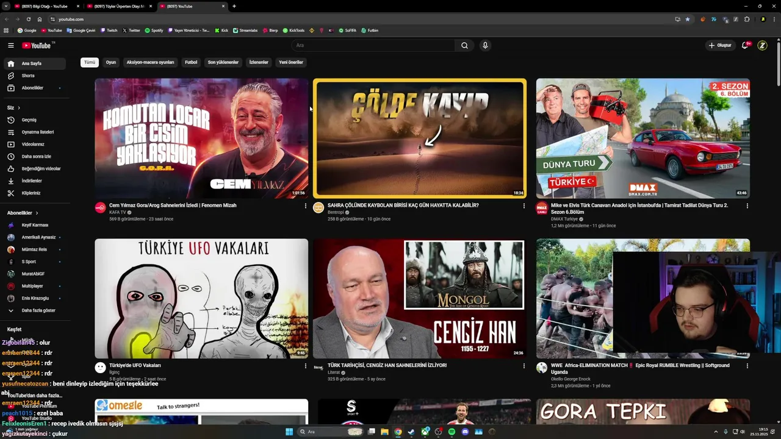Select the İzlenenler filter chip

click(x=259, y=62)
